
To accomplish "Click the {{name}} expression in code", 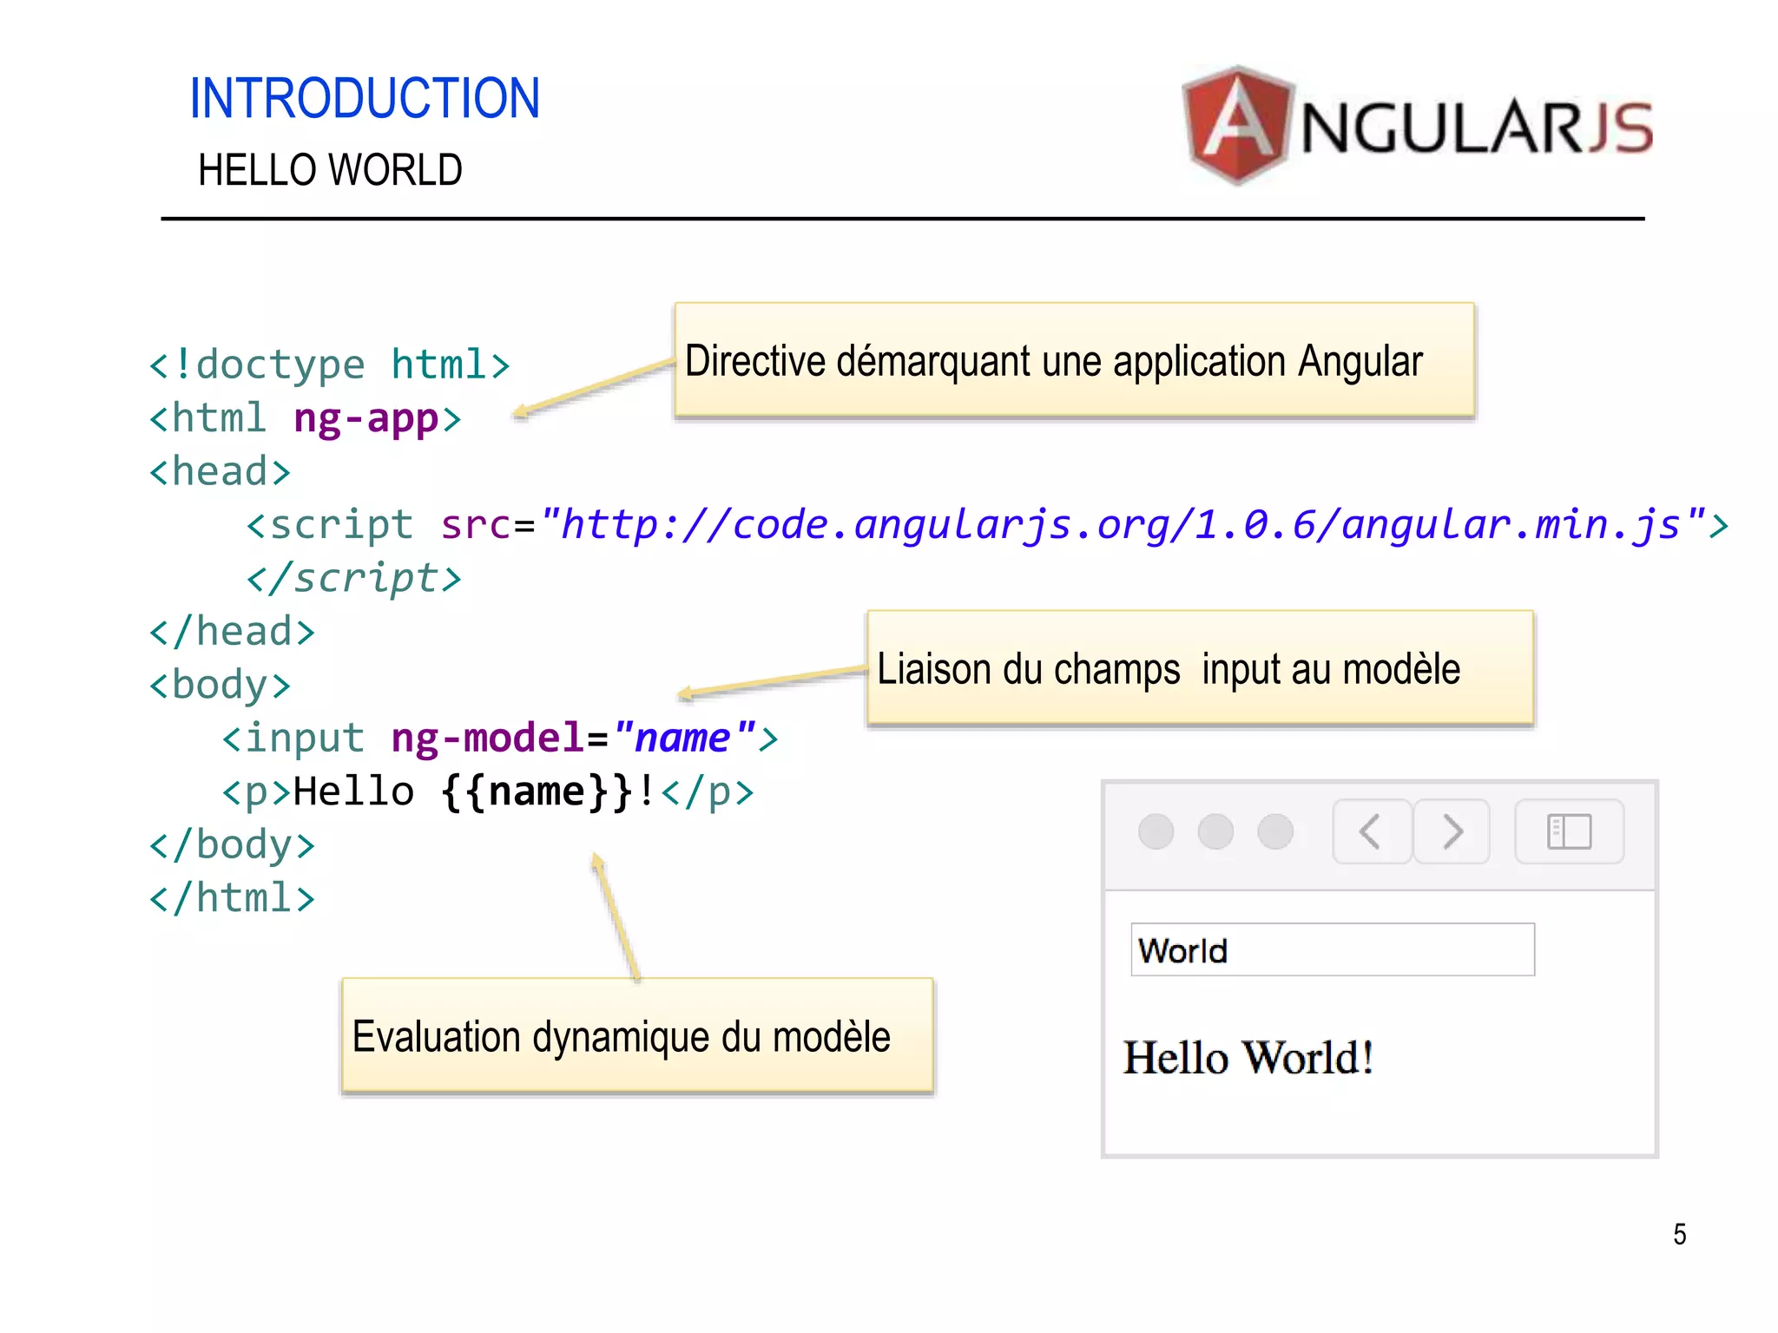I will click(x=537, y=792).
